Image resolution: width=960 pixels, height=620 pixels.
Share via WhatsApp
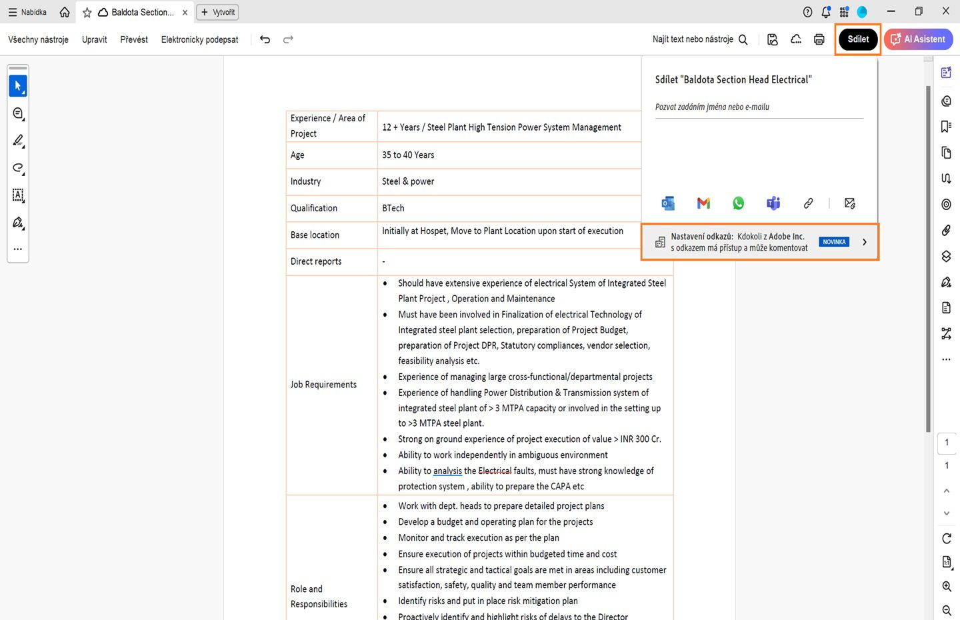(x=738, y=203)
